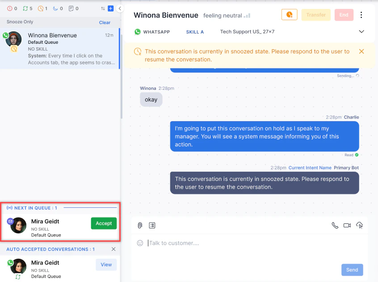Click the feeling neutral sentiment label
Viewport: 378px width, 282px height.
(x=223, y=16)
